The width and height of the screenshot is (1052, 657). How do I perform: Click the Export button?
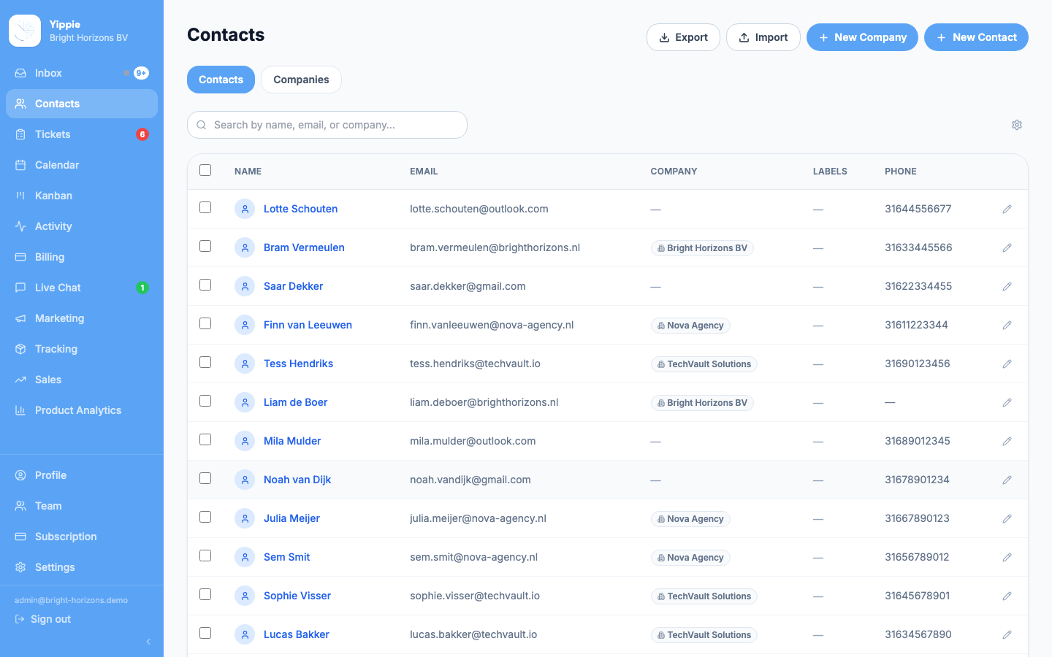pyautogui.click(x=683, y=37)
